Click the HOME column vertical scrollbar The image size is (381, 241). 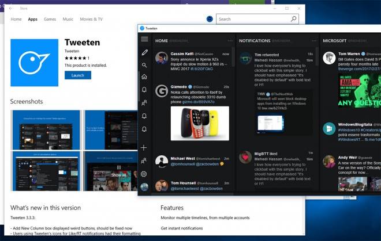(233, 57)
